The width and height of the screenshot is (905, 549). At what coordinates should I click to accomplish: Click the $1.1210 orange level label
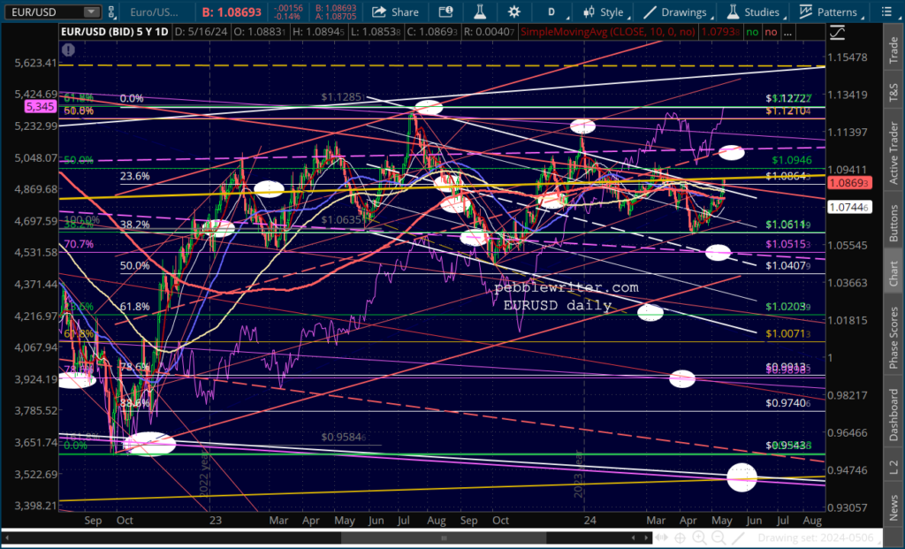tap(788, 111)
